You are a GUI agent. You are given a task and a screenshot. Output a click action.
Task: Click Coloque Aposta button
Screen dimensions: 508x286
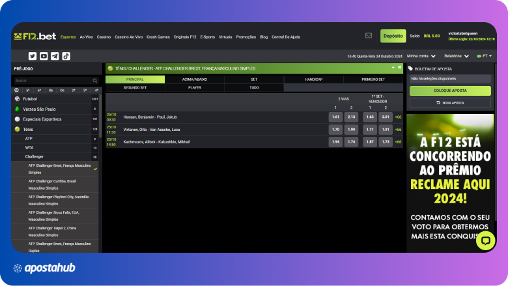click(x=450, y=91)
